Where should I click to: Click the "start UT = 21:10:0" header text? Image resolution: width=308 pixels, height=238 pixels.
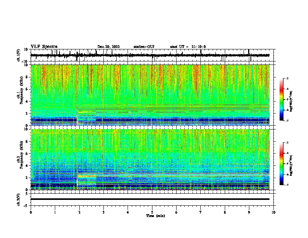[188, 47]
